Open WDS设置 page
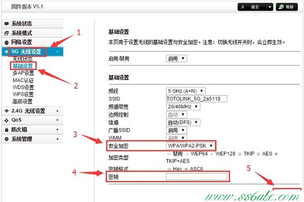 [x=23, y=88]
